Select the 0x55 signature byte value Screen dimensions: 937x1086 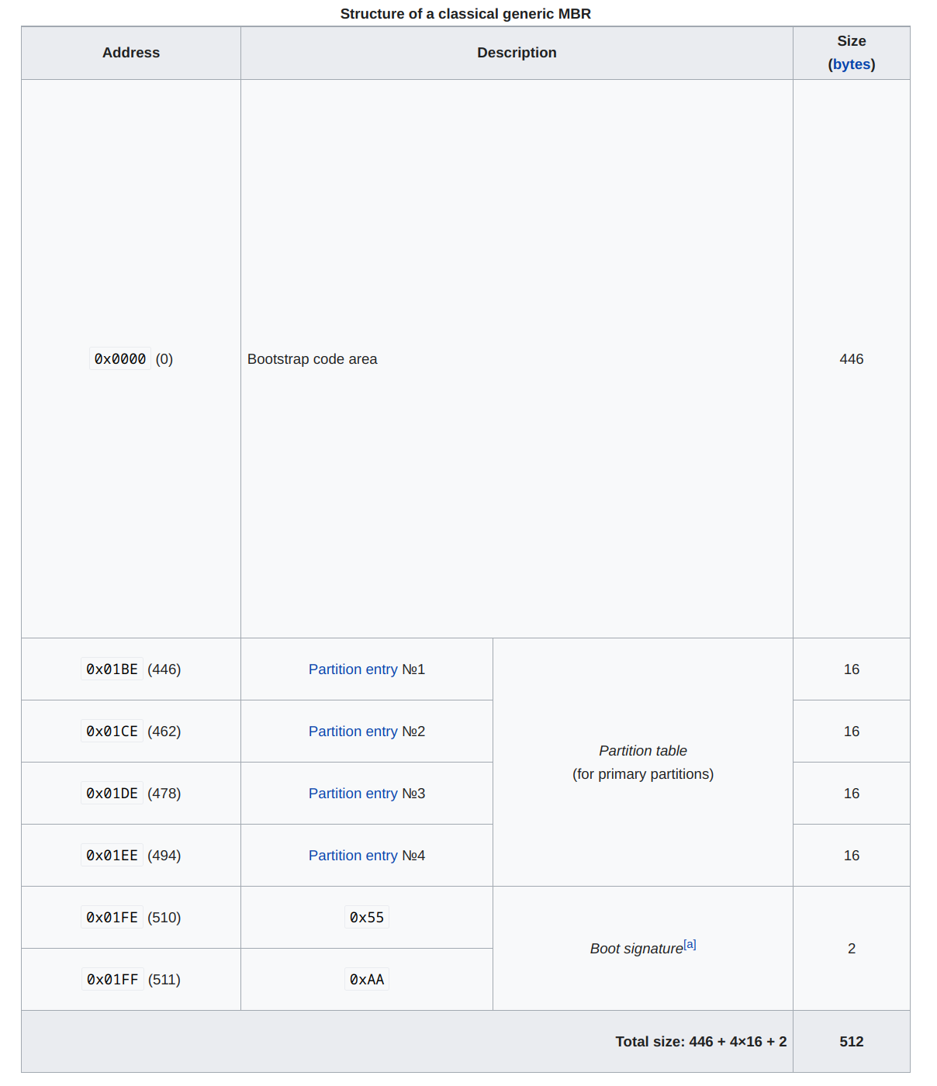(367, 918)
